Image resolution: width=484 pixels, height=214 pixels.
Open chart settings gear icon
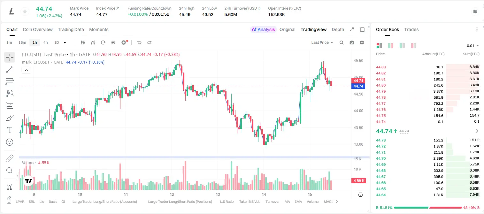[362, 42]
